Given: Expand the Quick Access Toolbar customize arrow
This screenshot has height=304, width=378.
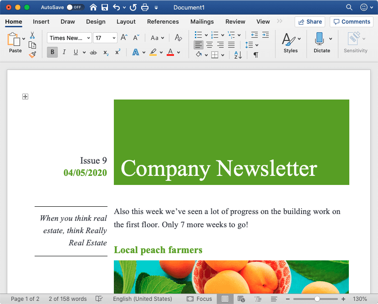Looking at the screenshot, I should point(156,8).
